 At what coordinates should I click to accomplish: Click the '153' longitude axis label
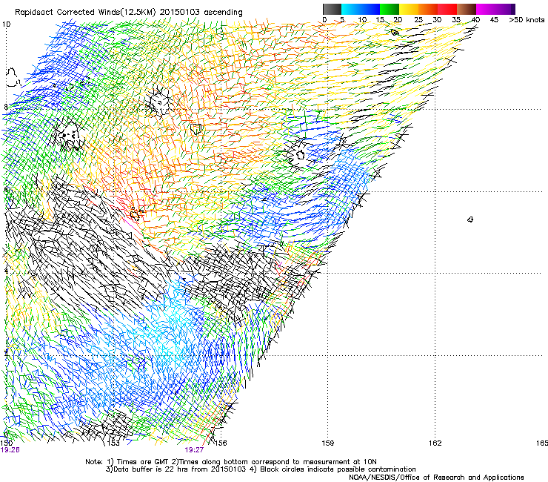[113, 443]
